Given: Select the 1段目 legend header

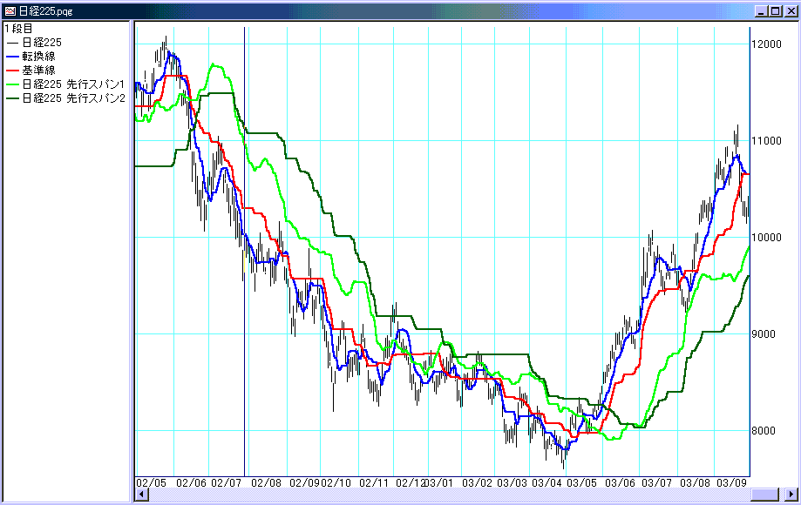Looking at the screenshot, I should coord(18,29).
